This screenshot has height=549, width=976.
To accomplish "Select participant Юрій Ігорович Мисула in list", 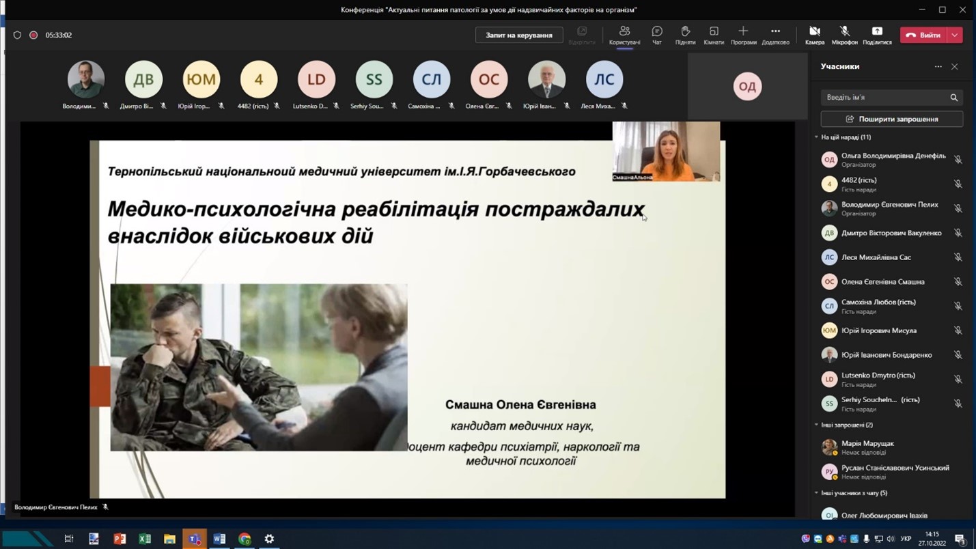I will 878,330.
